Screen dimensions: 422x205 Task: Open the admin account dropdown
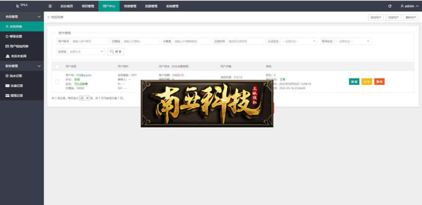[x=409, y=6]
